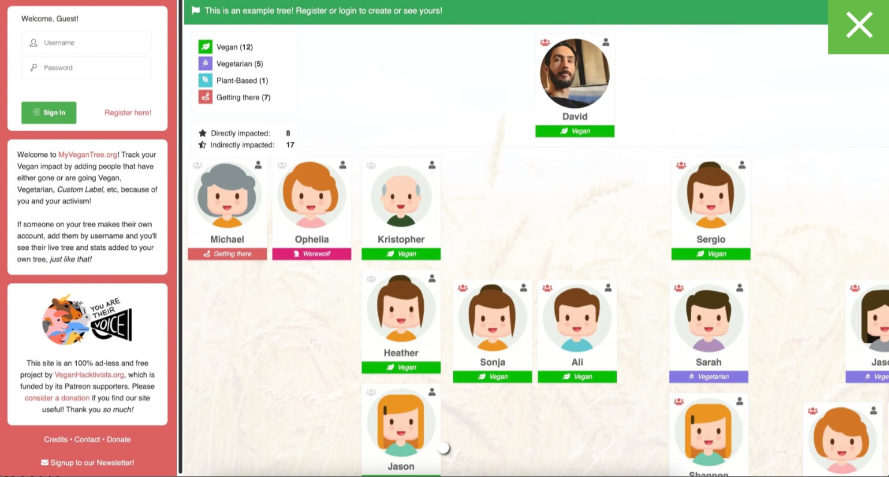Click Ophelia's Werewolf badge
Viewport: 889px width, 477px height.
coord(312,254)
